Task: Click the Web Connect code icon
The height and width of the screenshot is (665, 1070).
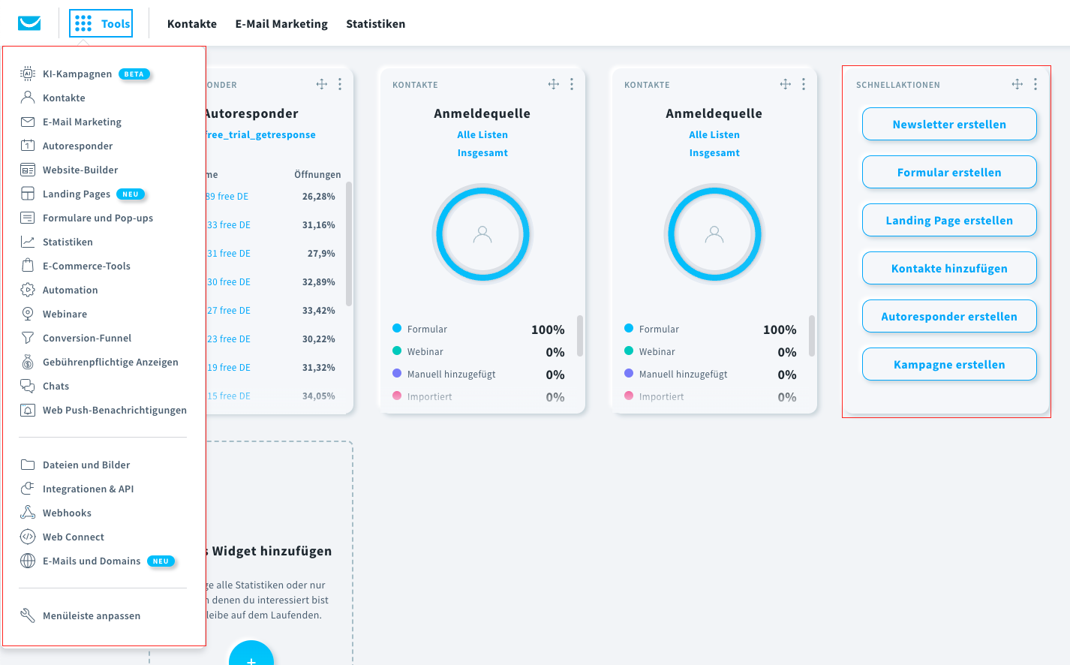Action: (28, 537)
